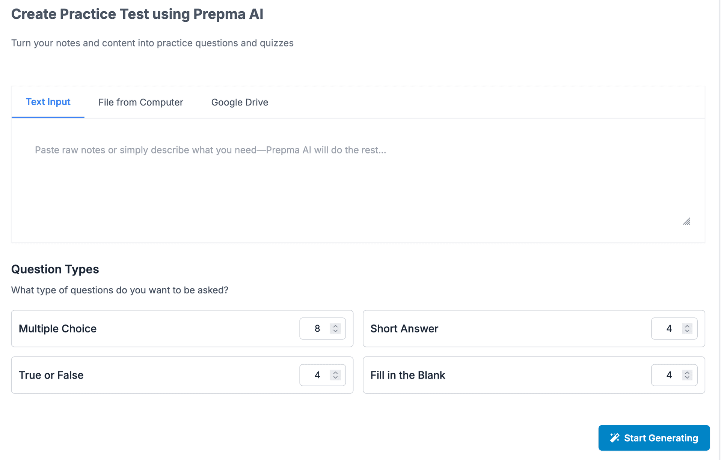
Task: Click the textarea resize handle icon
Action: tap(686, 221)
